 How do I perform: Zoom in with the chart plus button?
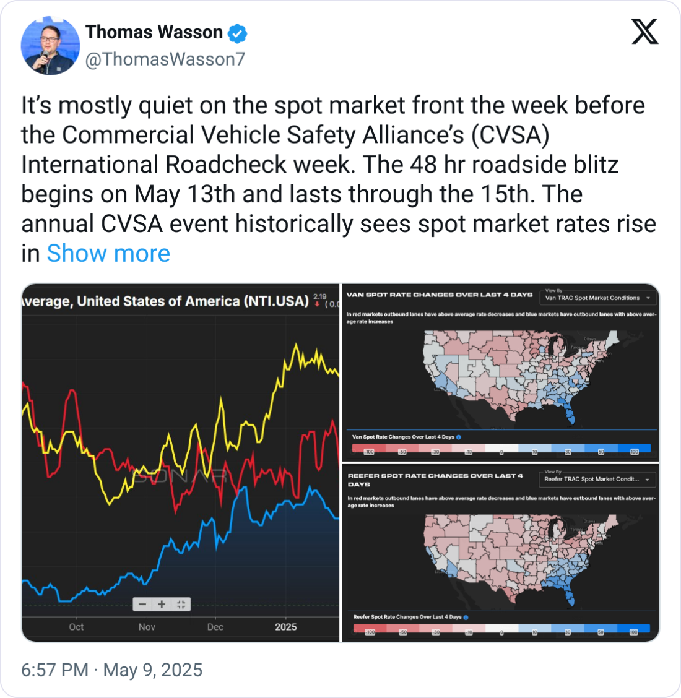(x=162, y=605)
